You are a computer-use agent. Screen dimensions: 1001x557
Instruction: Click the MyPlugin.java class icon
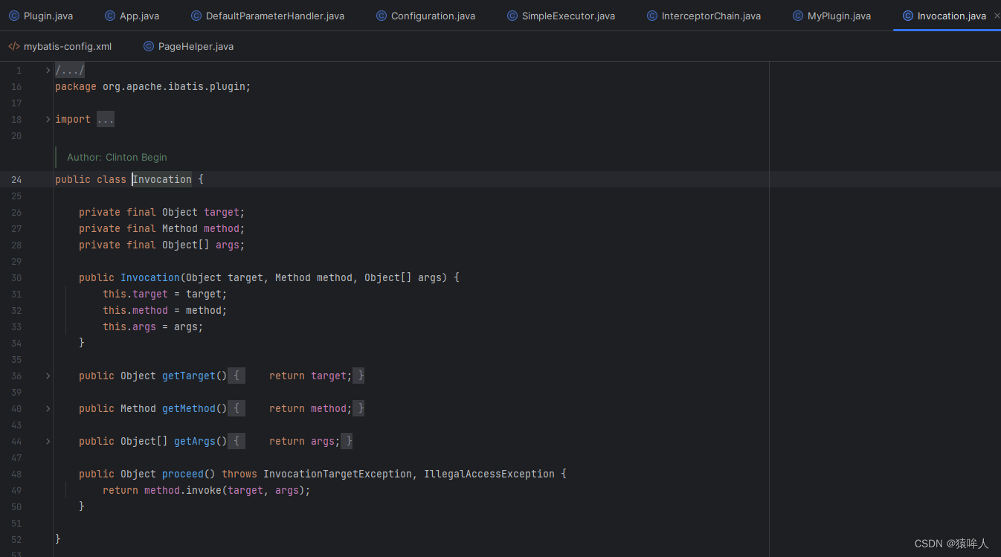pyautogui.click(x=798, y=16)
